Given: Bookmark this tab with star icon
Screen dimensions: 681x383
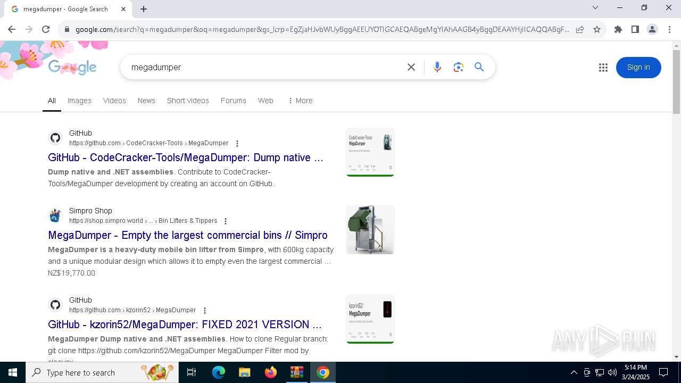Looking at the screenshot, I should tap(597, 29).
